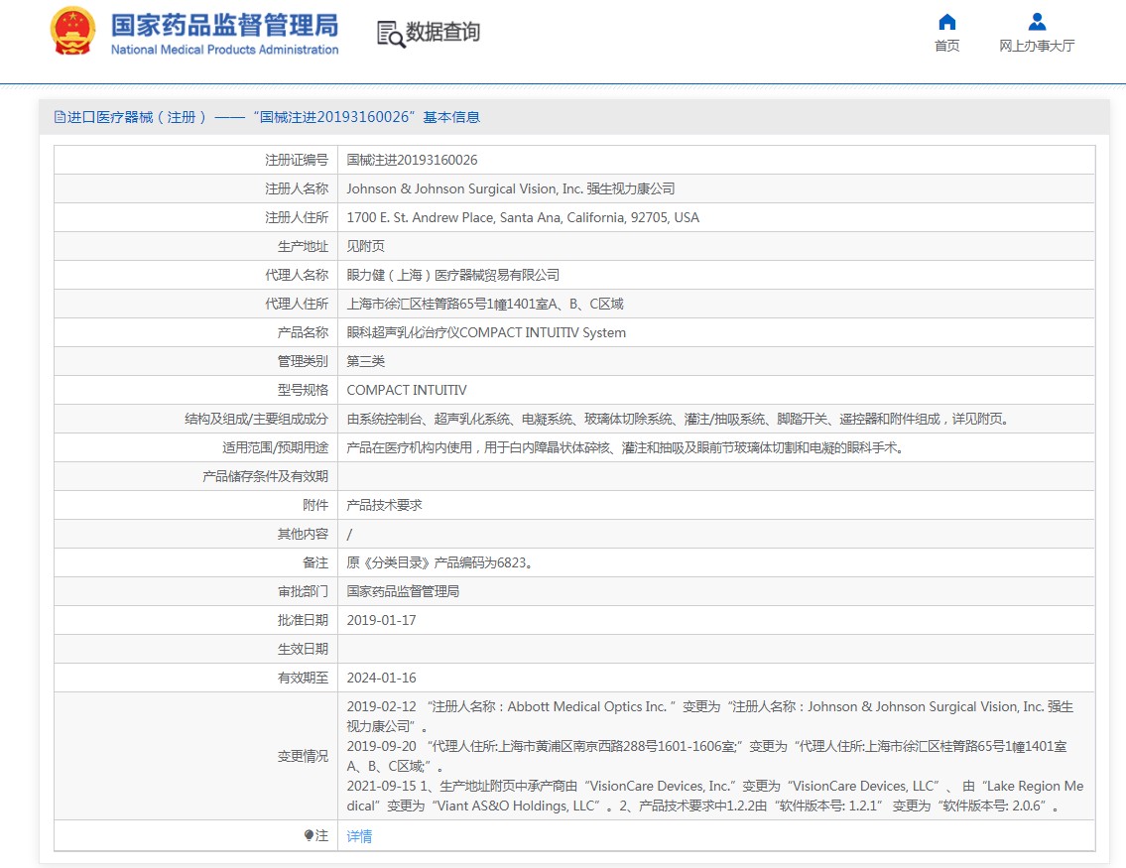
Task: Click the product name 眼科超声乳化治疗仪COMPACT INTUITIV System
Action: coord(486,332)
